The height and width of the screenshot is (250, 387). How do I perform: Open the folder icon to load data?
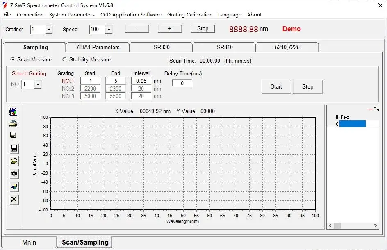pyautogui.click(x=14, y=161)
